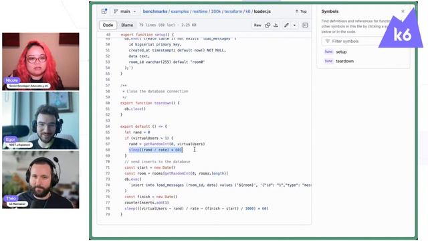Click the sticky header 'export function setup()' line

pos(147,35)
